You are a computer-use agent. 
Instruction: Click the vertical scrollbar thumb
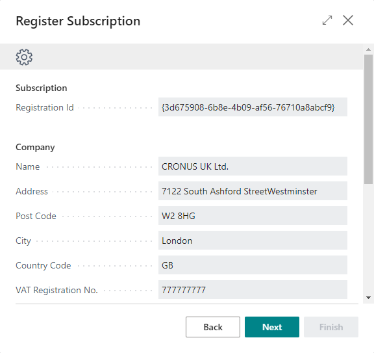coord(368,119)
